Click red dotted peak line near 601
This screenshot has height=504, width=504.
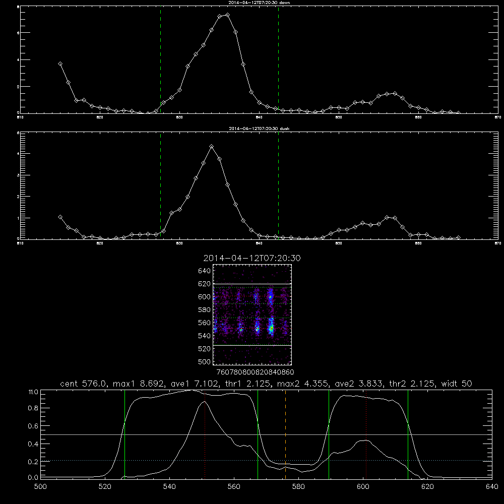tap(366, 434)
